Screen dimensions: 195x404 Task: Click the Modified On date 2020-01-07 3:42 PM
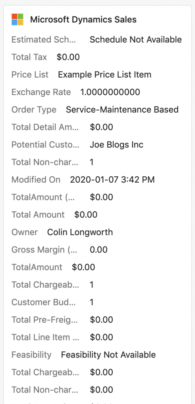pos(112,180)
